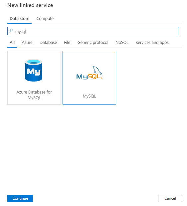Filter by the All category
Screen dimensions: 187x206
pyautogui.click(x=12, y=43)
